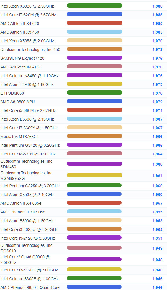The image size is (167, 290).
Task: Click the score 1,971 for Core i5-580M
Action: 157,110
